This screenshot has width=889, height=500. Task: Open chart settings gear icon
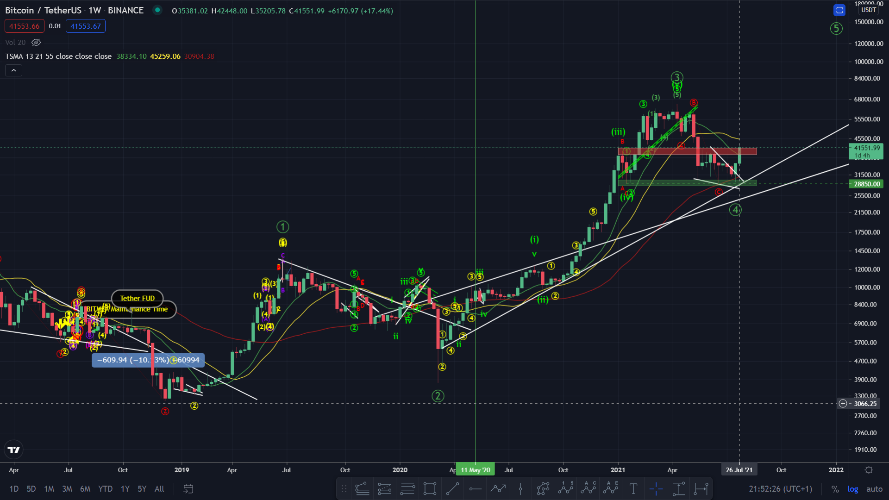pyautogui.click(x=869, y=470)
